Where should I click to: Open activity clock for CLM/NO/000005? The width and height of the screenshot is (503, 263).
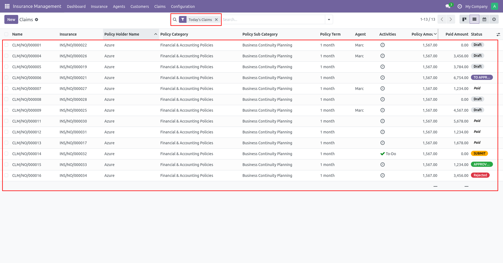click(383, 67)
